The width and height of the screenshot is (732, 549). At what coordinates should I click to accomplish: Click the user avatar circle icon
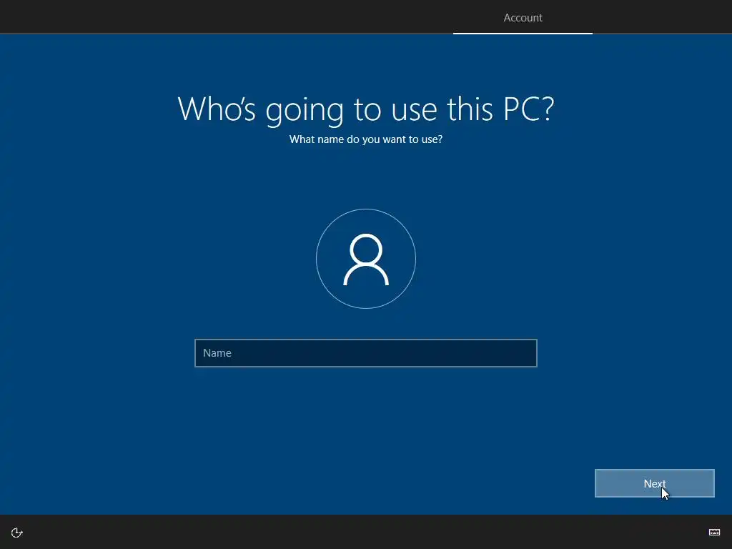pyautogui.click(x=366, y=259)
